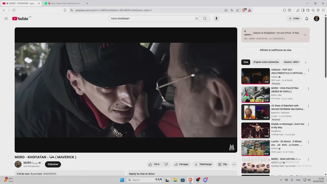
Task: Open the playlist music note icon
Action: pos(298,10)
